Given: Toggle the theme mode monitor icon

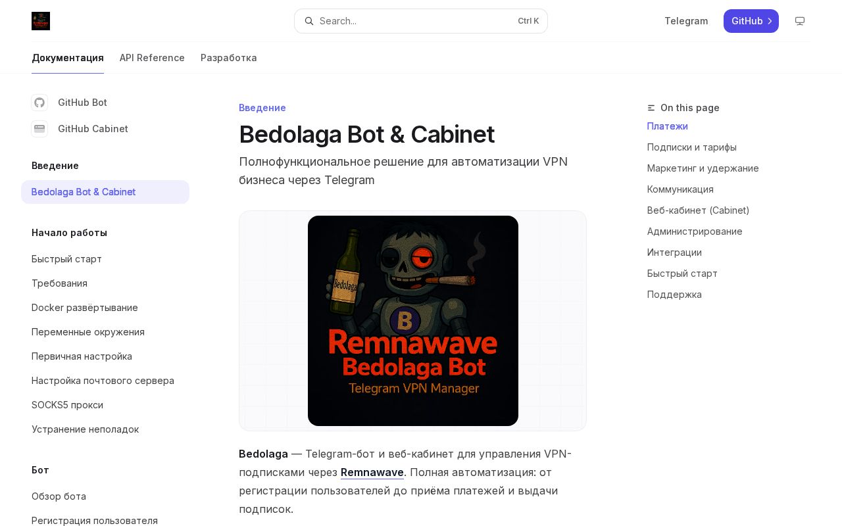Looking at the screenshot, I should coord(800,21).
